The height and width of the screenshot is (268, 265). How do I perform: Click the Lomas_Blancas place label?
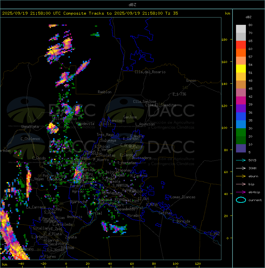(183, 197)
